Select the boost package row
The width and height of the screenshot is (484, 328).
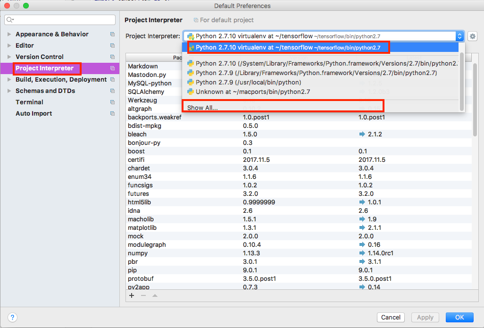coord(299,151)
